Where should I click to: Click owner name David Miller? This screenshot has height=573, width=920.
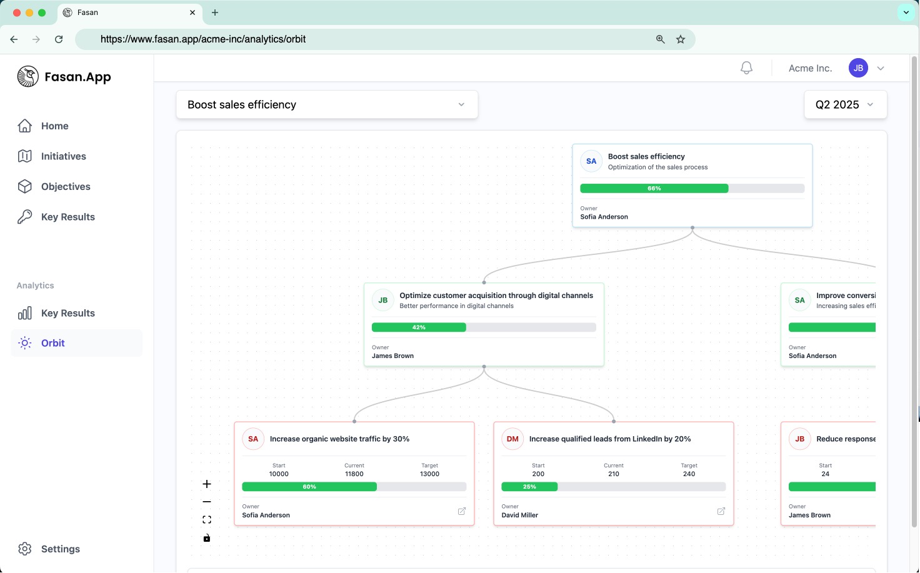click(x=520, y=516)
